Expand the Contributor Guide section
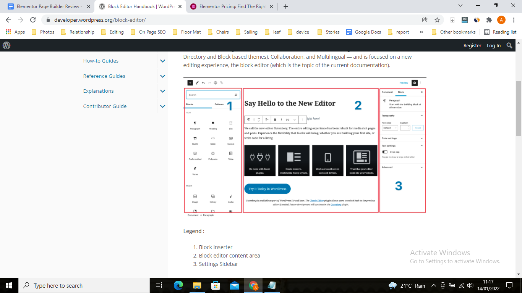This screenshot has height=293, width=522. tap(162, 106)
